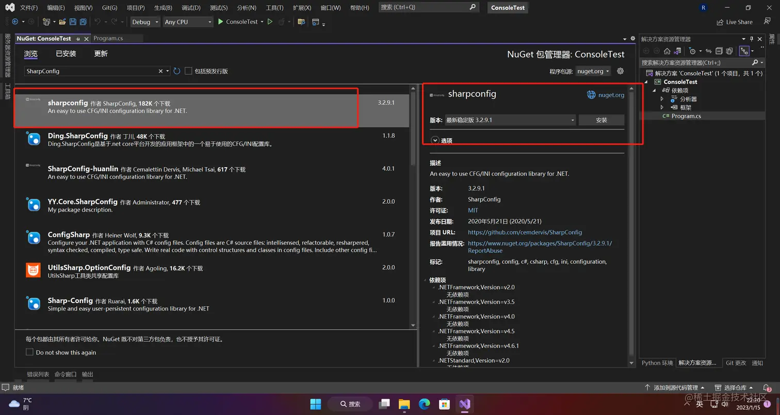Screen dimensions: 780x415
Task: Click the Visual Studio top search box
Action: [429, 7]
